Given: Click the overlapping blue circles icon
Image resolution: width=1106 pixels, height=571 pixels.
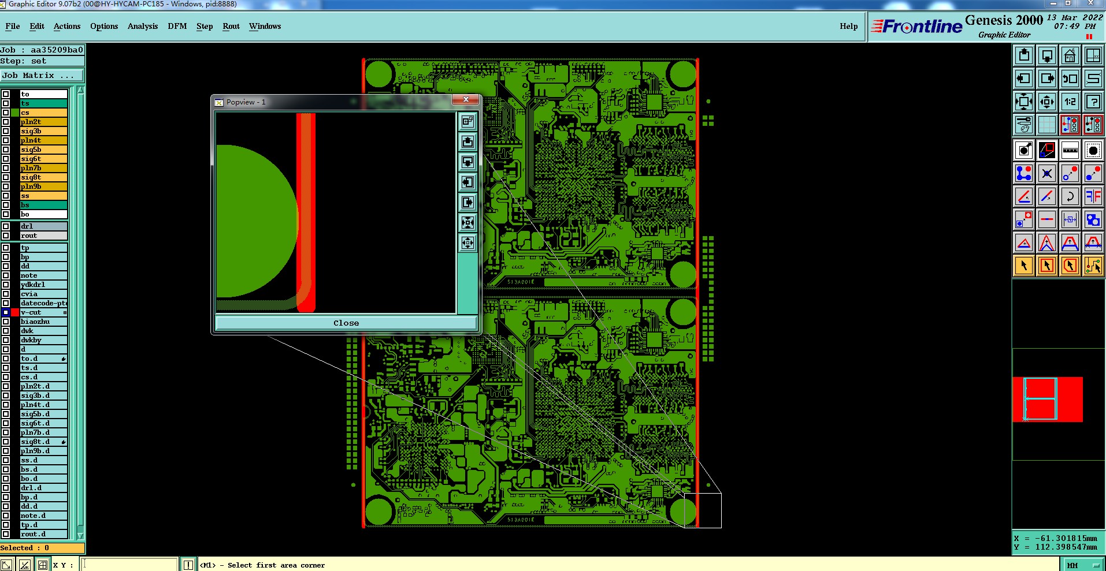Looking at the screenshot, I should [x=1093, y=219].
